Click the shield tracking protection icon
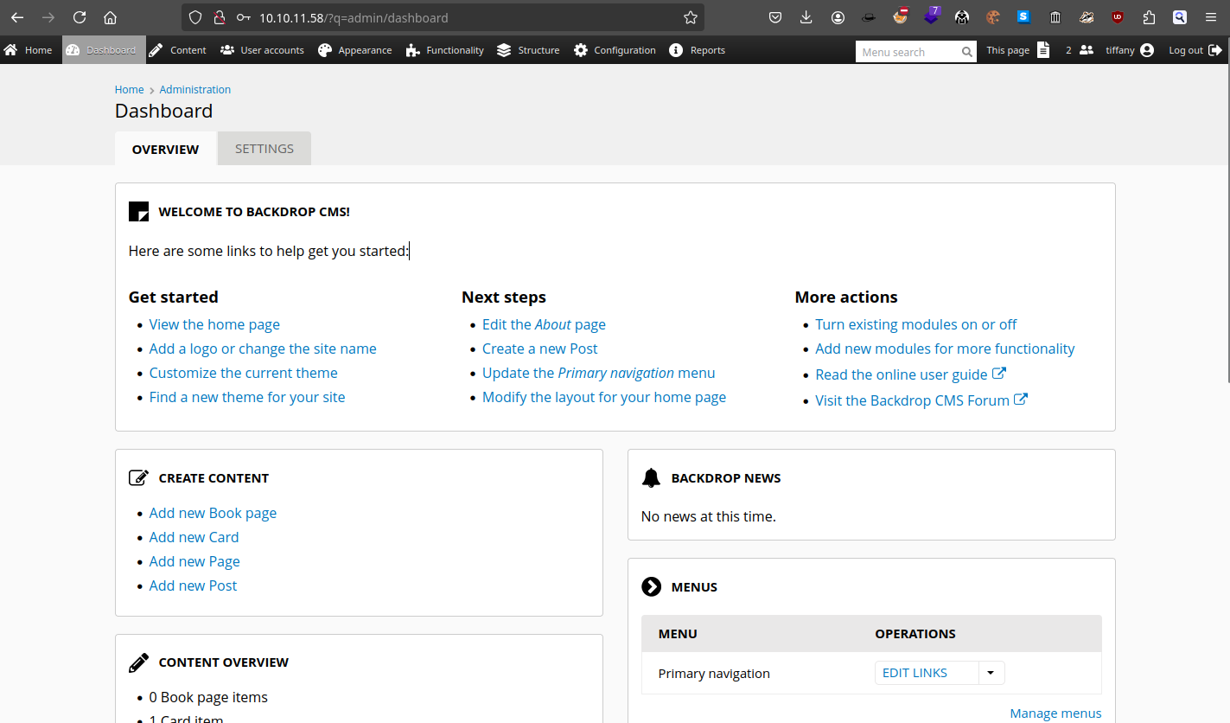 pyautogui.click(x=195, y=17)
